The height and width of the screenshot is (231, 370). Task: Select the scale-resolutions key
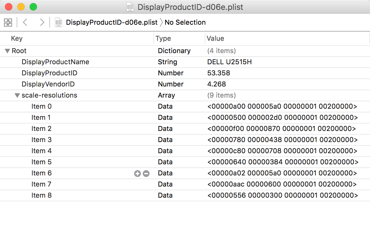[49, 95]
